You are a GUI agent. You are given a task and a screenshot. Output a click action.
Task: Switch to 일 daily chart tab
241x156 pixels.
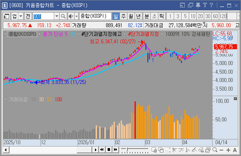(x=116, y=16)
